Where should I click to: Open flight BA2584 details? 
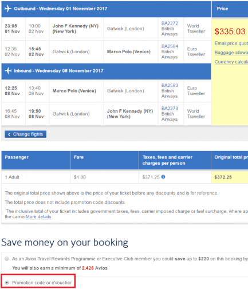click(170, 46)
